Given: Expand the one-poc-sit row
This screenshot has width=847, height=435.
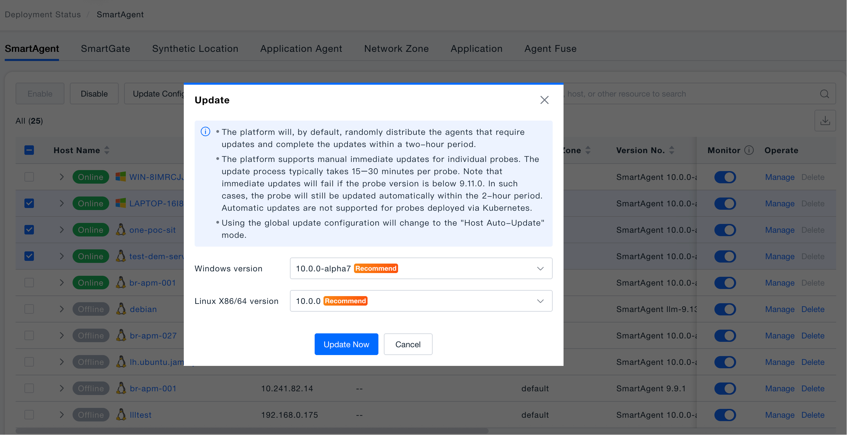Looking at the screenshot, I should (62, 229).
